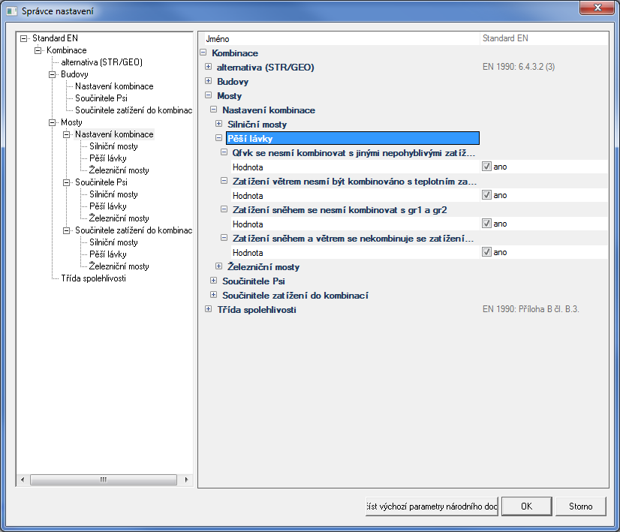The image size is (620, 532).
Task: Expand Budovy in the right panel
Action: point(209,81)
